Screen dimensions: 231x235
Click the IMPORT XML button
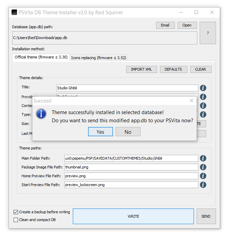tap(142, 69)
